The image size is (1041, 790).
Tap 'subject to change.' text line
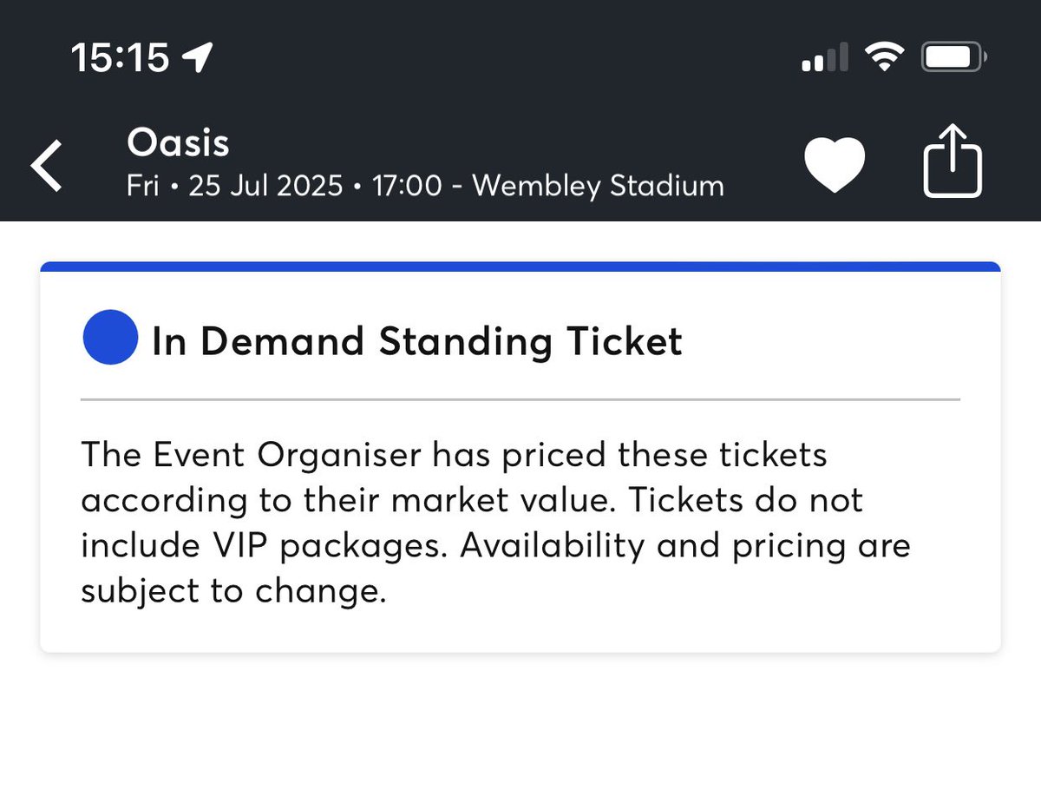232,592
